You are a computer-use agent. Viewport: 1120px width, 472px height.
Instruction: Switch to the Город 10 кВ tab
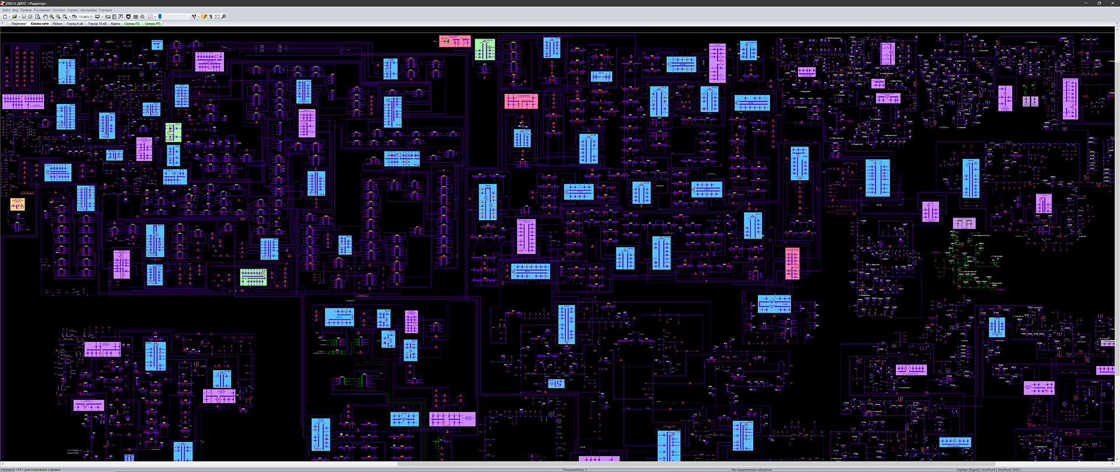coord(97,24)
